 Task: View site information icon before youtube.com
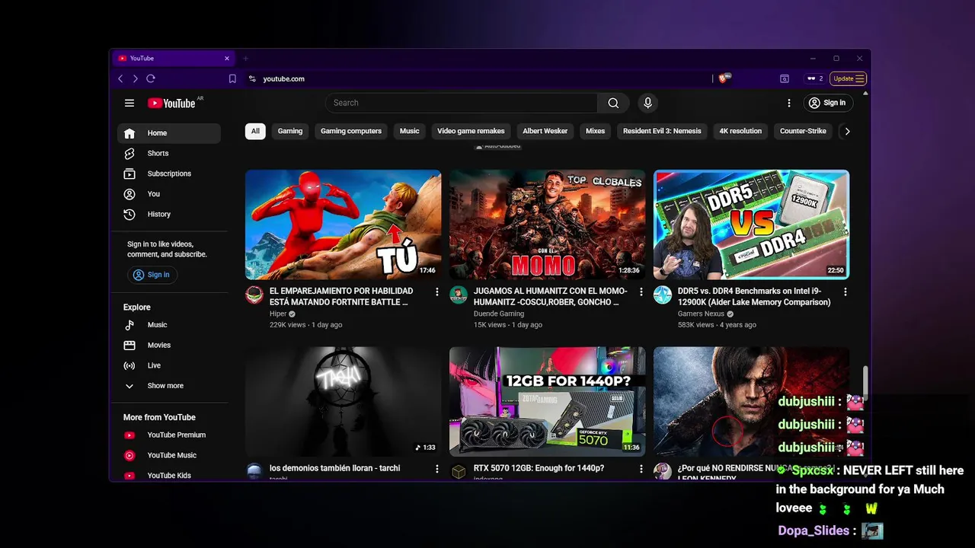252,78
